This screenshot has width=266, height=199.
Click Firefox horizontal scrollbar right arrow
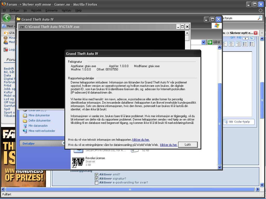tap(257, 189)
